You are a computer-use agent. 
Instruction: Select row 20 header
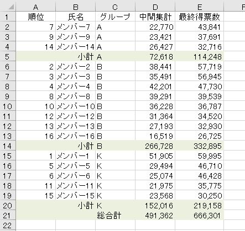8,206
